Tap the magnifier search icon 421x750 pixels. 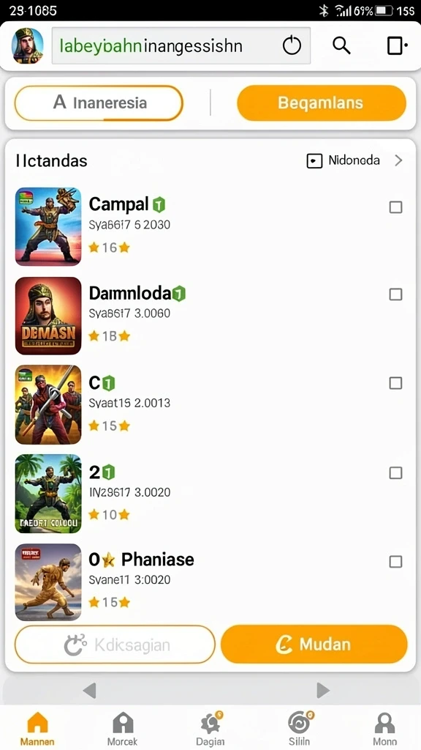pyautogui.click(x=341, y=46)
